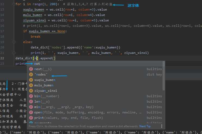Open the completion popup options menu
Image resolution: width=202 pixels, height=134 pixels.
point(161,126)
